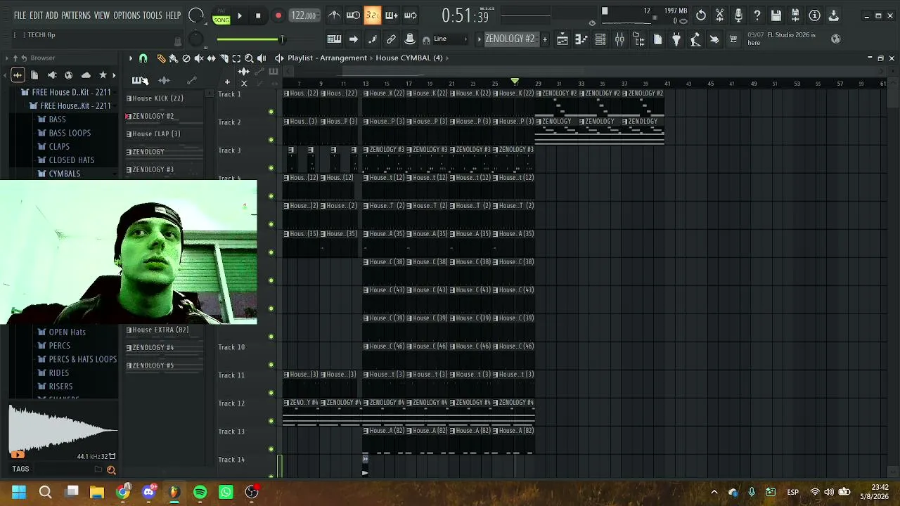This screenshot has width=900, height=506.
Task: Open the FILE menu
Action: click(20, 15)
